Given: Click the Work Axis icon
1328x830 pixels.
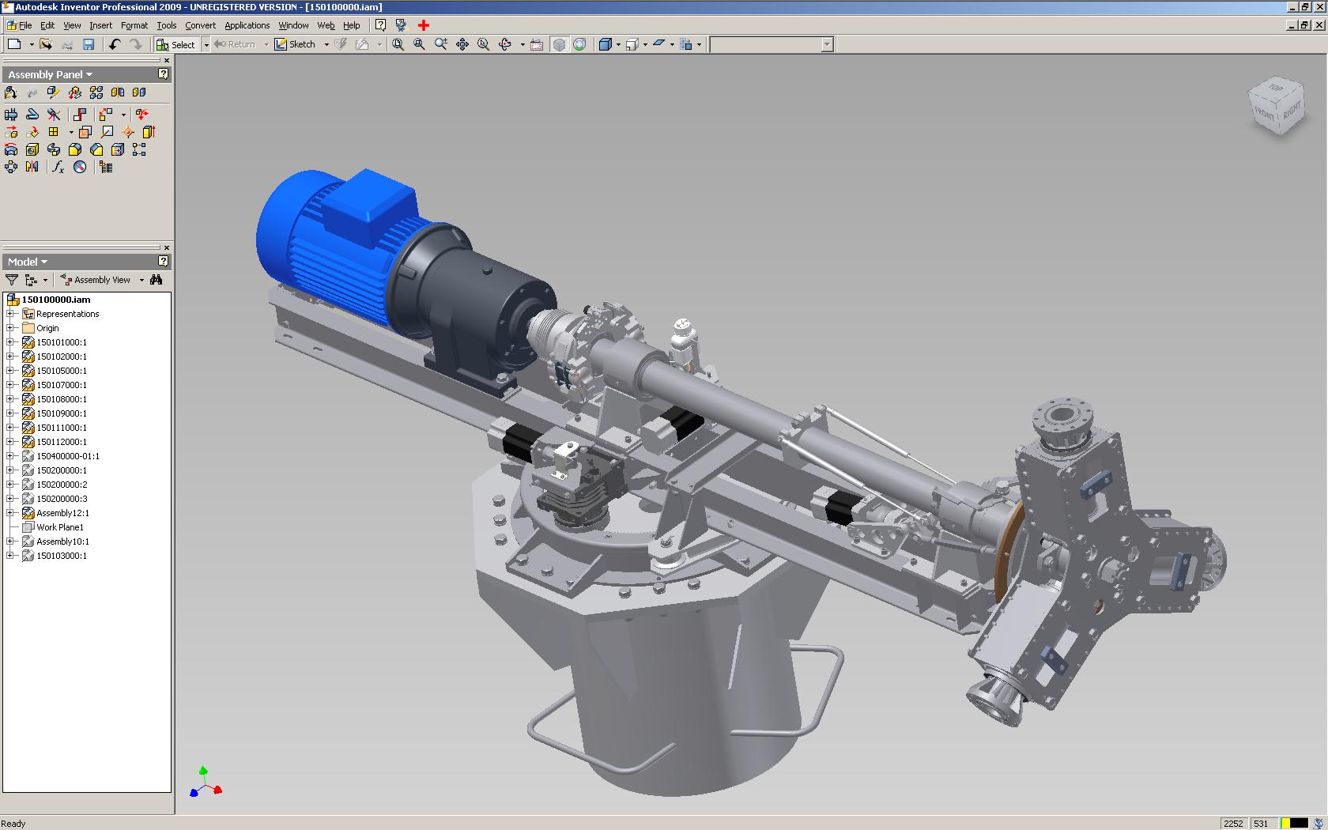Looking at the screenshot, I should pyautogui.click(x=107, y=132).
